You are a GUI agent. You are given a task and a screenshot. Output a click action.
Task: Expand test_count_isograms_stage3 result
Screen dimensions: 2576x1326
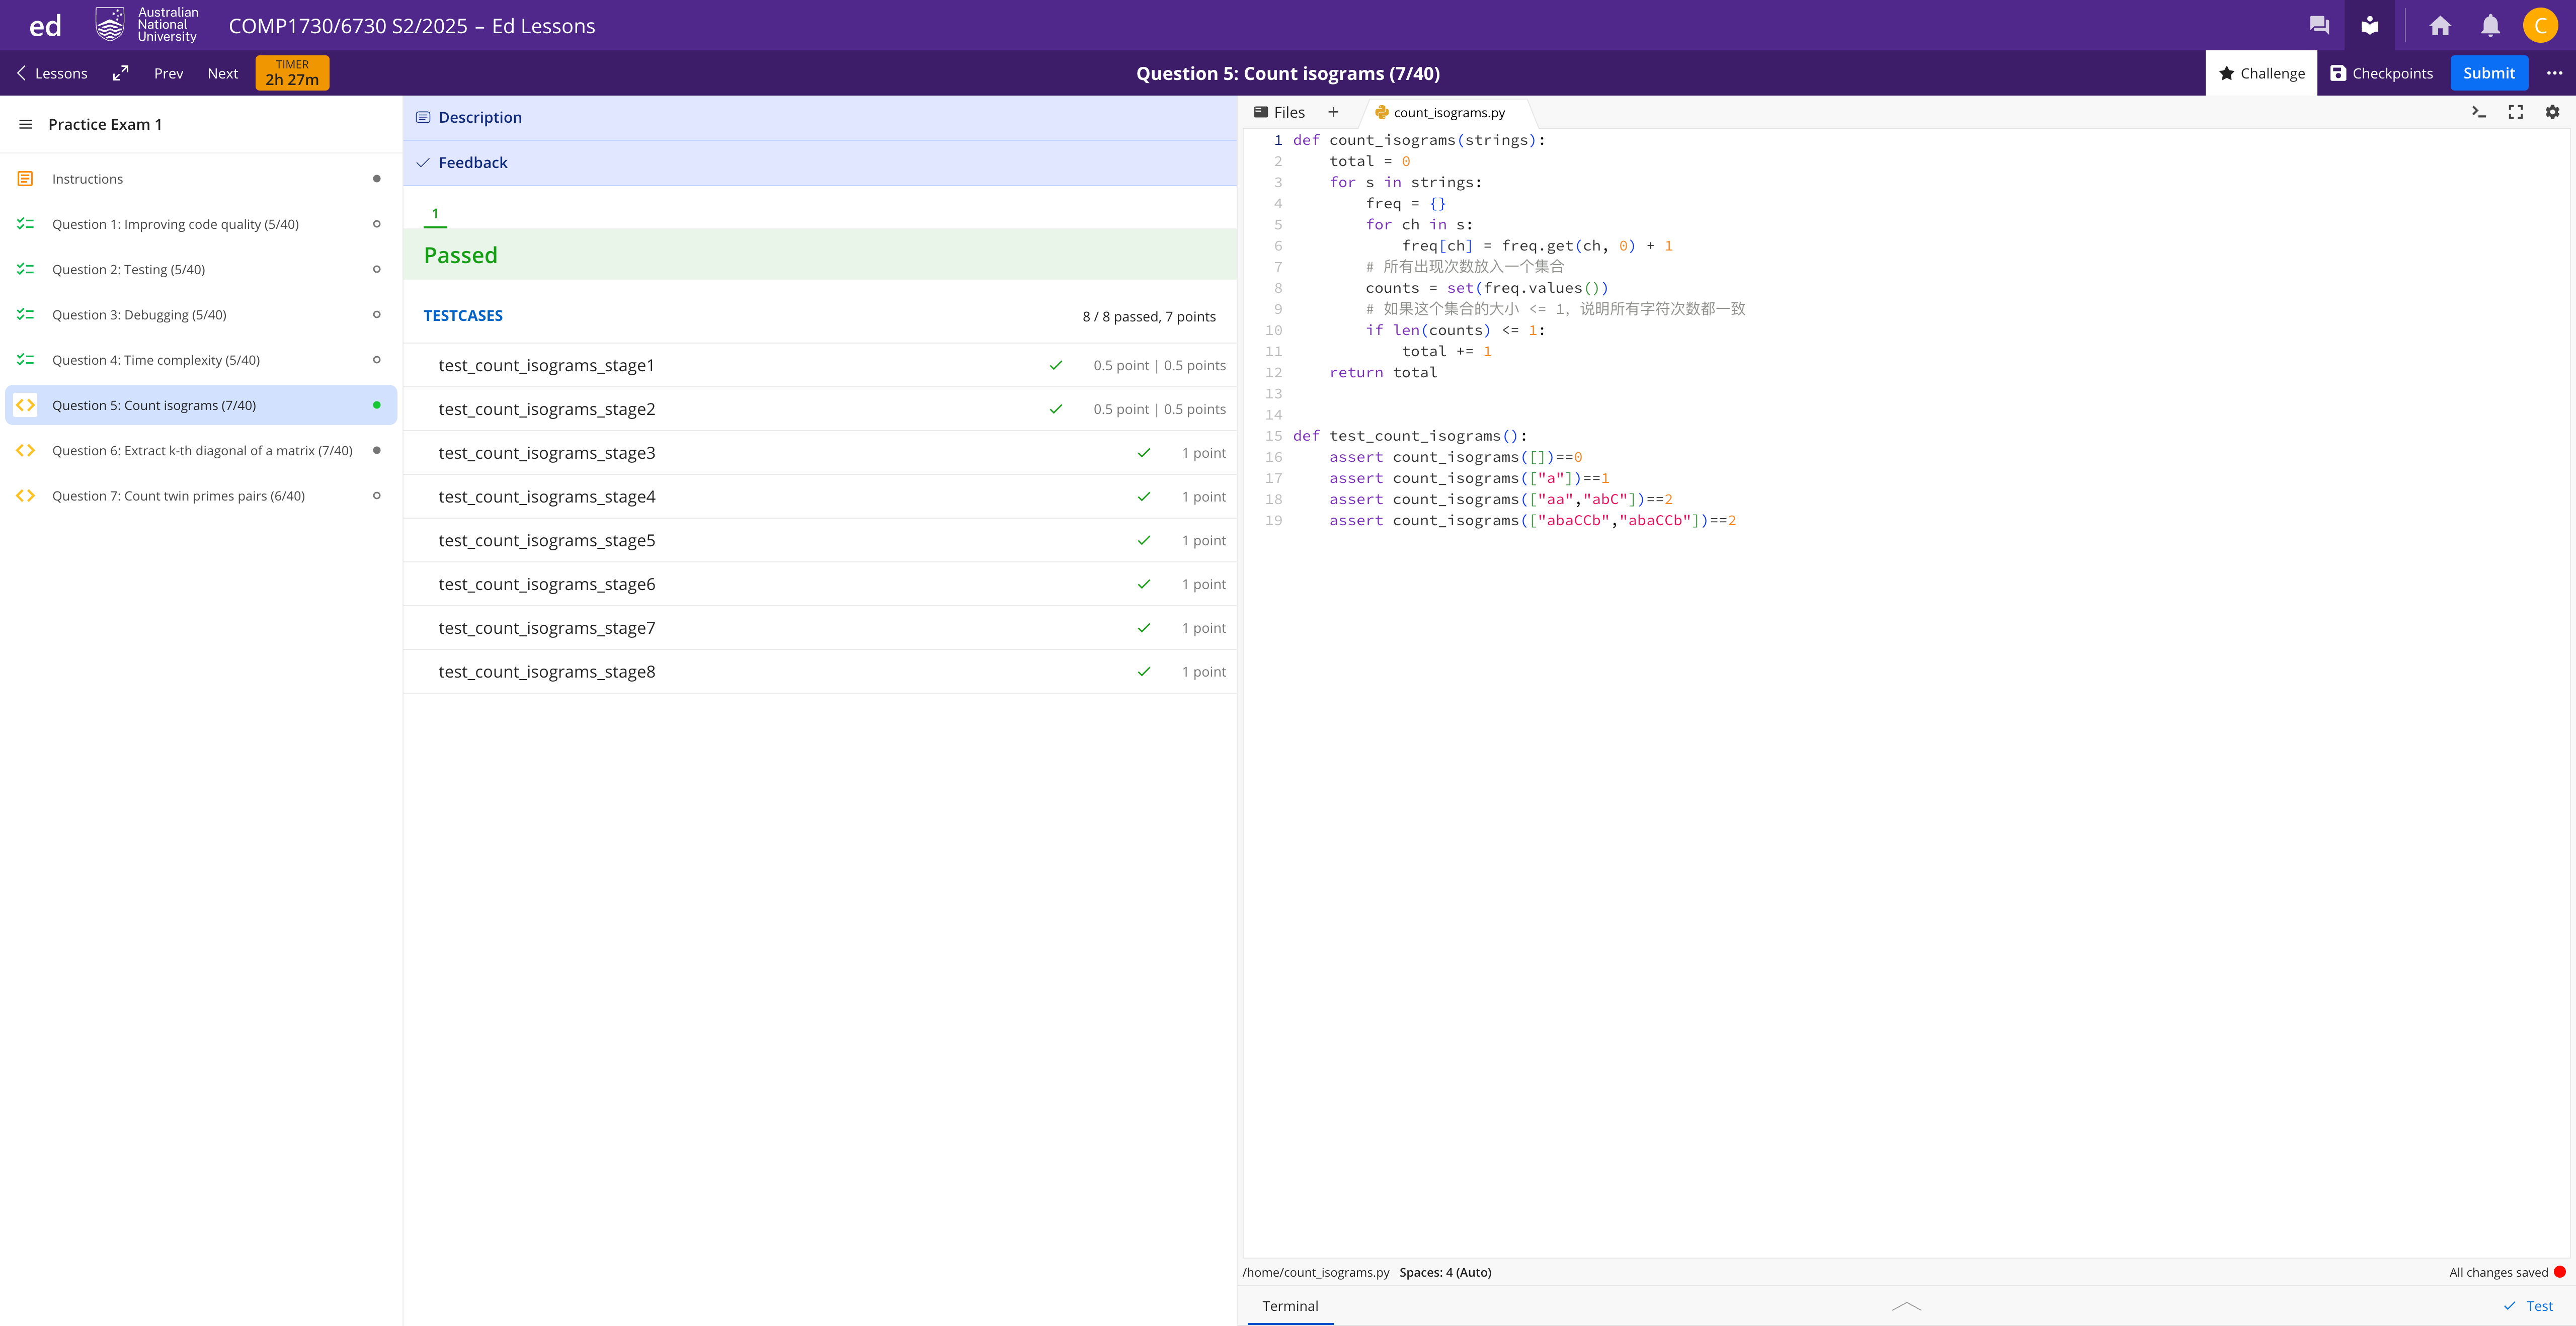click(x=820, y=452)
